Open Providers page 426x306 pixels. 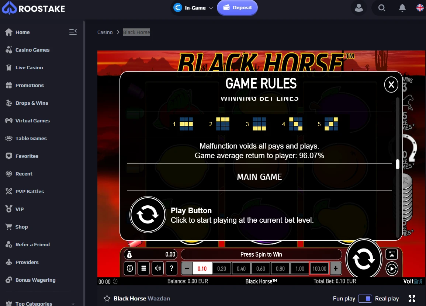click(x=27, y=262)
